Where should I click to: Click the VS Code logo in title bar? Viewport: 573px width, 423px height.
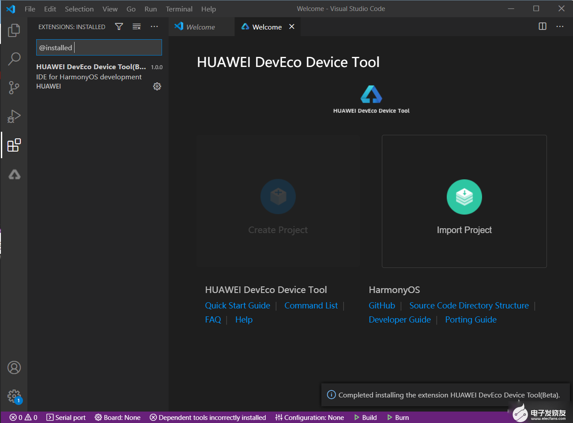(11, 9)
